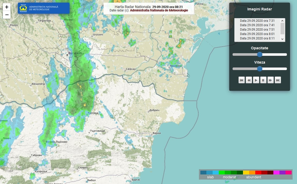The image size is (297, 184).
Task: Click the Târgoviște city label
Action: 44,21
